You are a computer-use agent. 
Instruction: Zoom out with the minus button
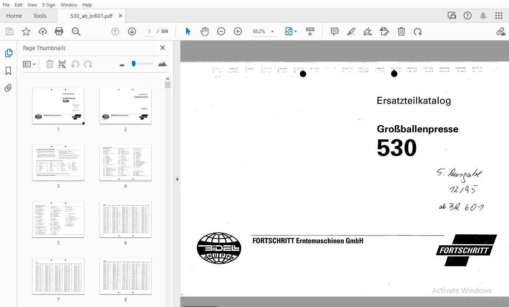221,31
